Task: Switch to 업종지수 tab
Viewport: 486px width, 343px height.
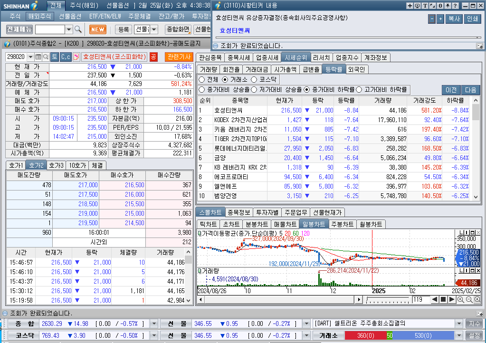Action: tap(347, 57)
